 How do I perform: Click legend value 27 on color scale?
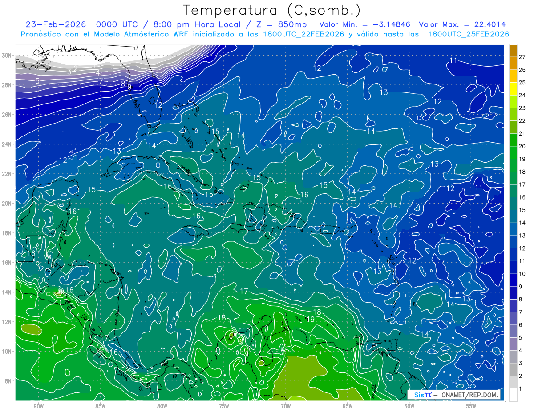click(x=522, y=57)
